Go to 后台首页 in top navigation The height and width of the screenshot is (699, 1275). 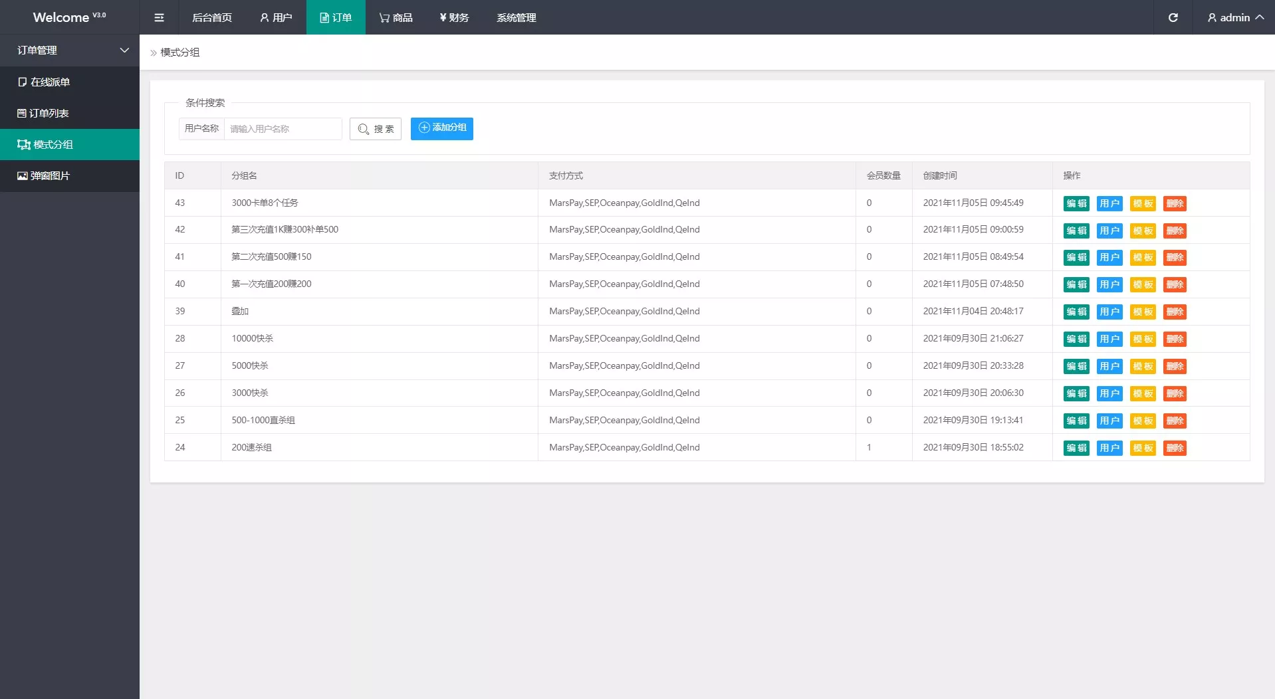click(212, 17)
